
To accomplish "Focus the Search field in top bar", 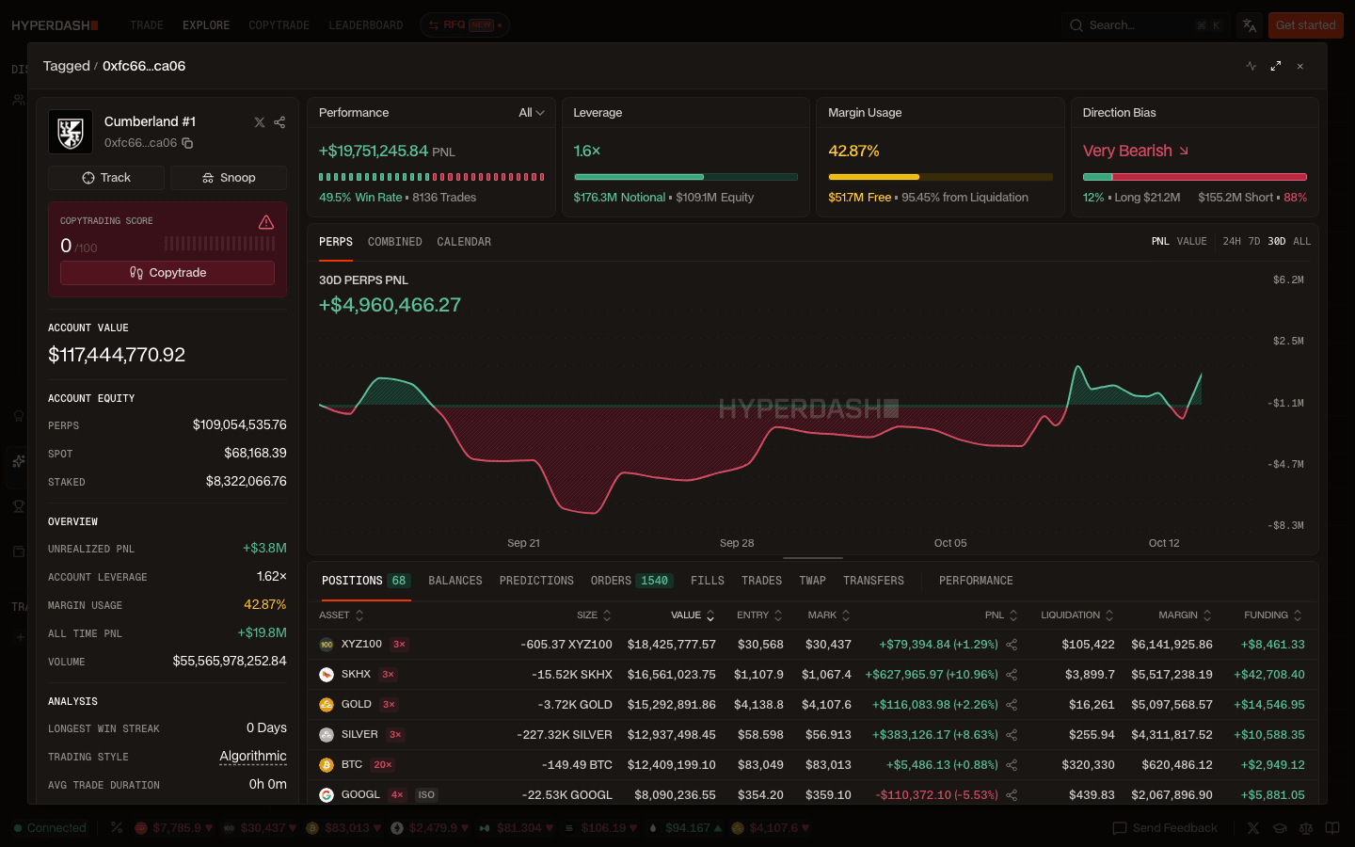I will [1145, 25].
